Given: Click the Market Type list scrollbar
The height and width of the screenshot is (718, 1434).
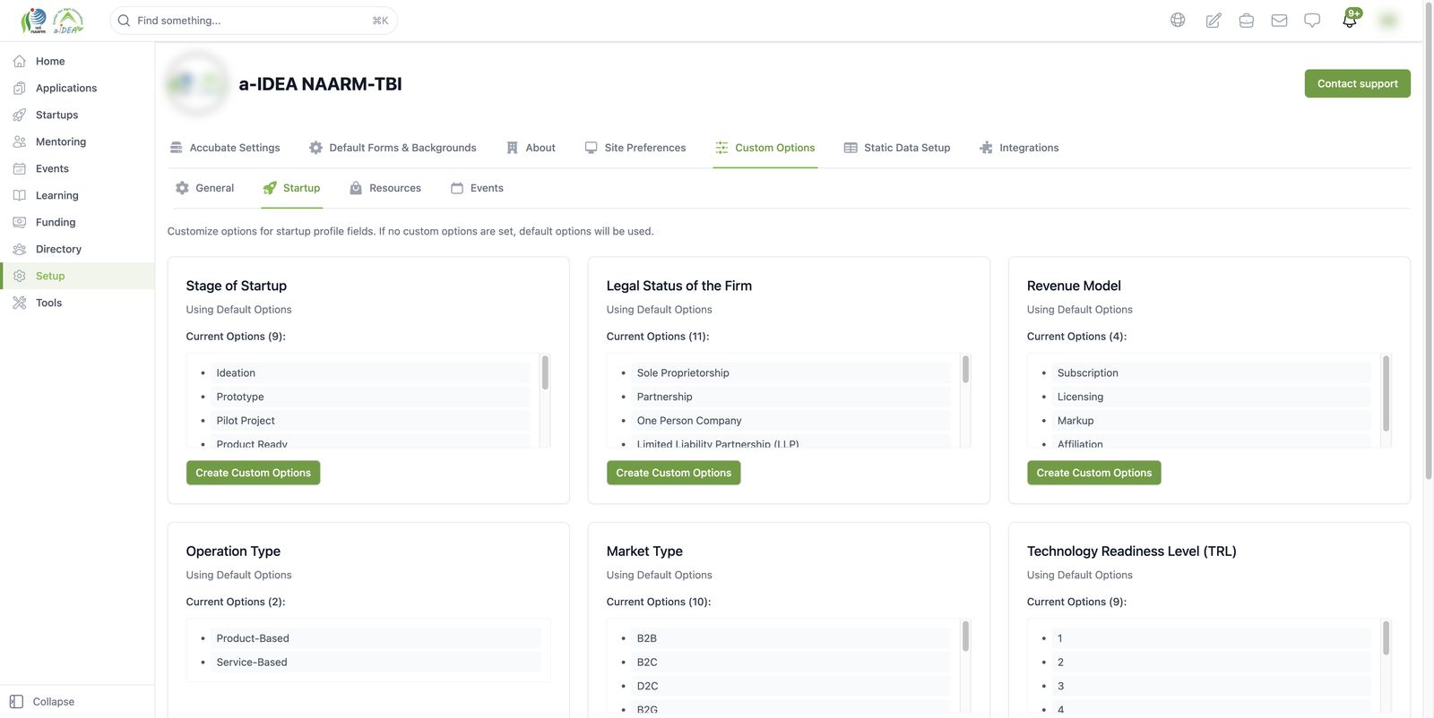Looking at the screenshot, I should click(965, 637).
